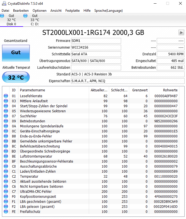The width and height of the screenshot is (186, 219).
Task: Open the Ansicht menu
Action: pos(56,11)
